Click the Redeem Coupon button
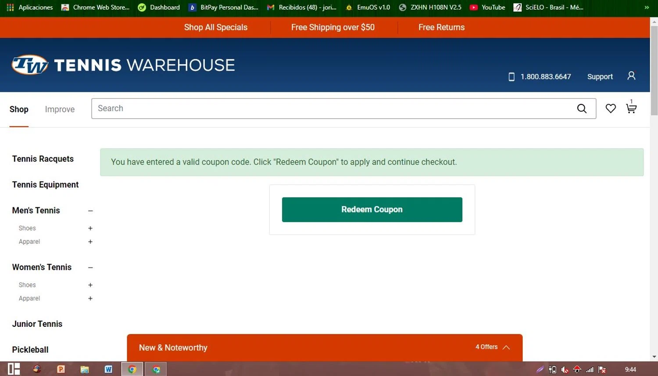 [x=372, y=210]
